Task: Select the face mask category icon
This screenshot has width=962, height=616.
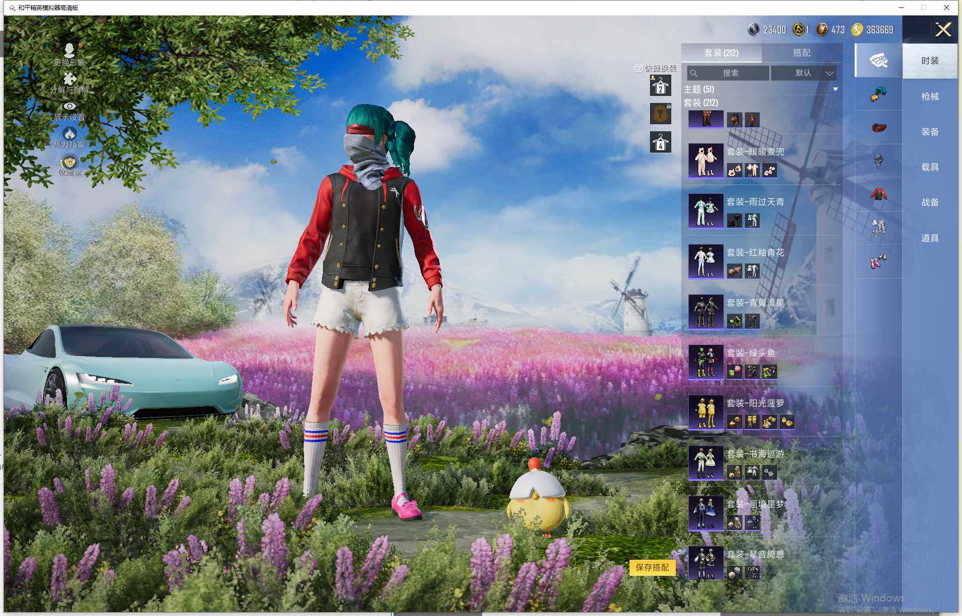Action: (878, 161)
